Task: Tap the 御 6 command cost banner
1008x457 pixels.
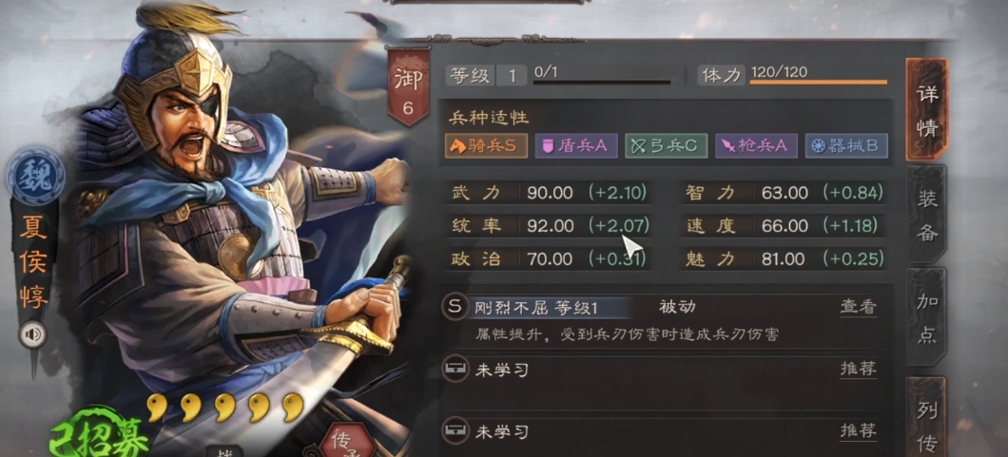Action: click(407, 86)
